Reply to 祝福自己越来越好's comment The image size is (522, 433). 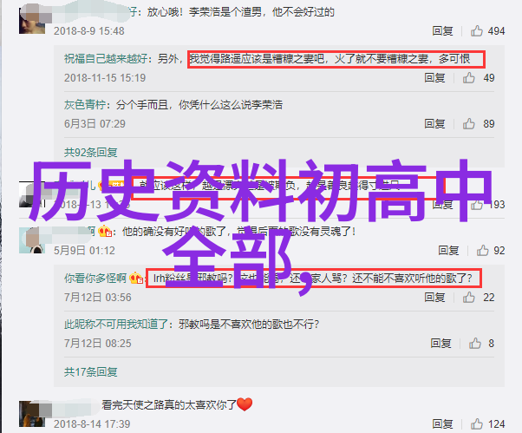434,77
